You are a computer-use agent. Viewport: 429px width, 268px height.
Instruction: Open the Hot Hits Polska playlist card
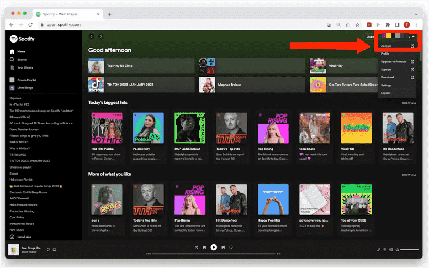[x=107, y=136]
